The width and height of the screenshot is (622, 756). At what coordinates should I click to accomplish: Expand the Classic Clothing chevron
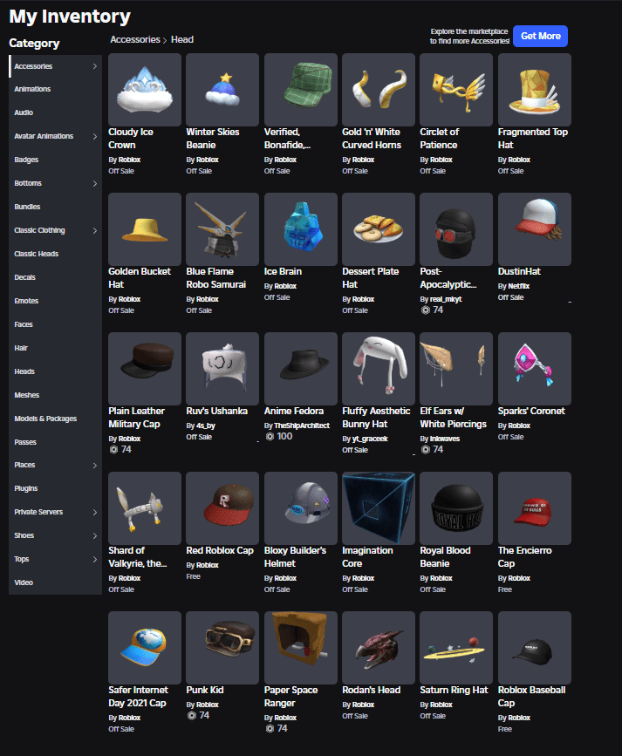95,230
